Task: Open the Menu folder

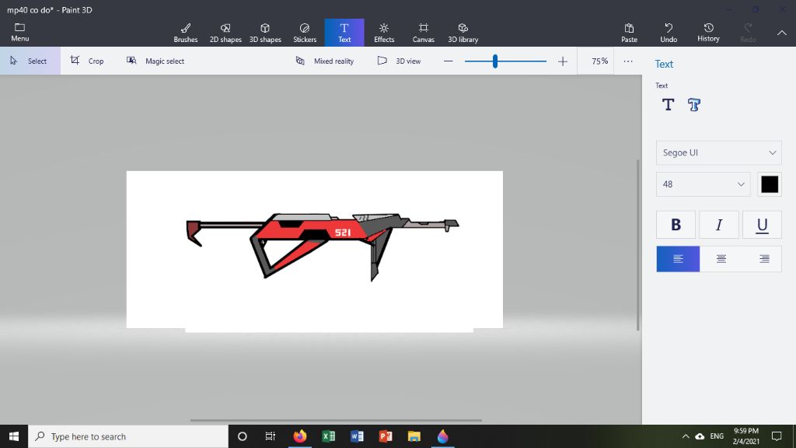Action: point(20,32)
